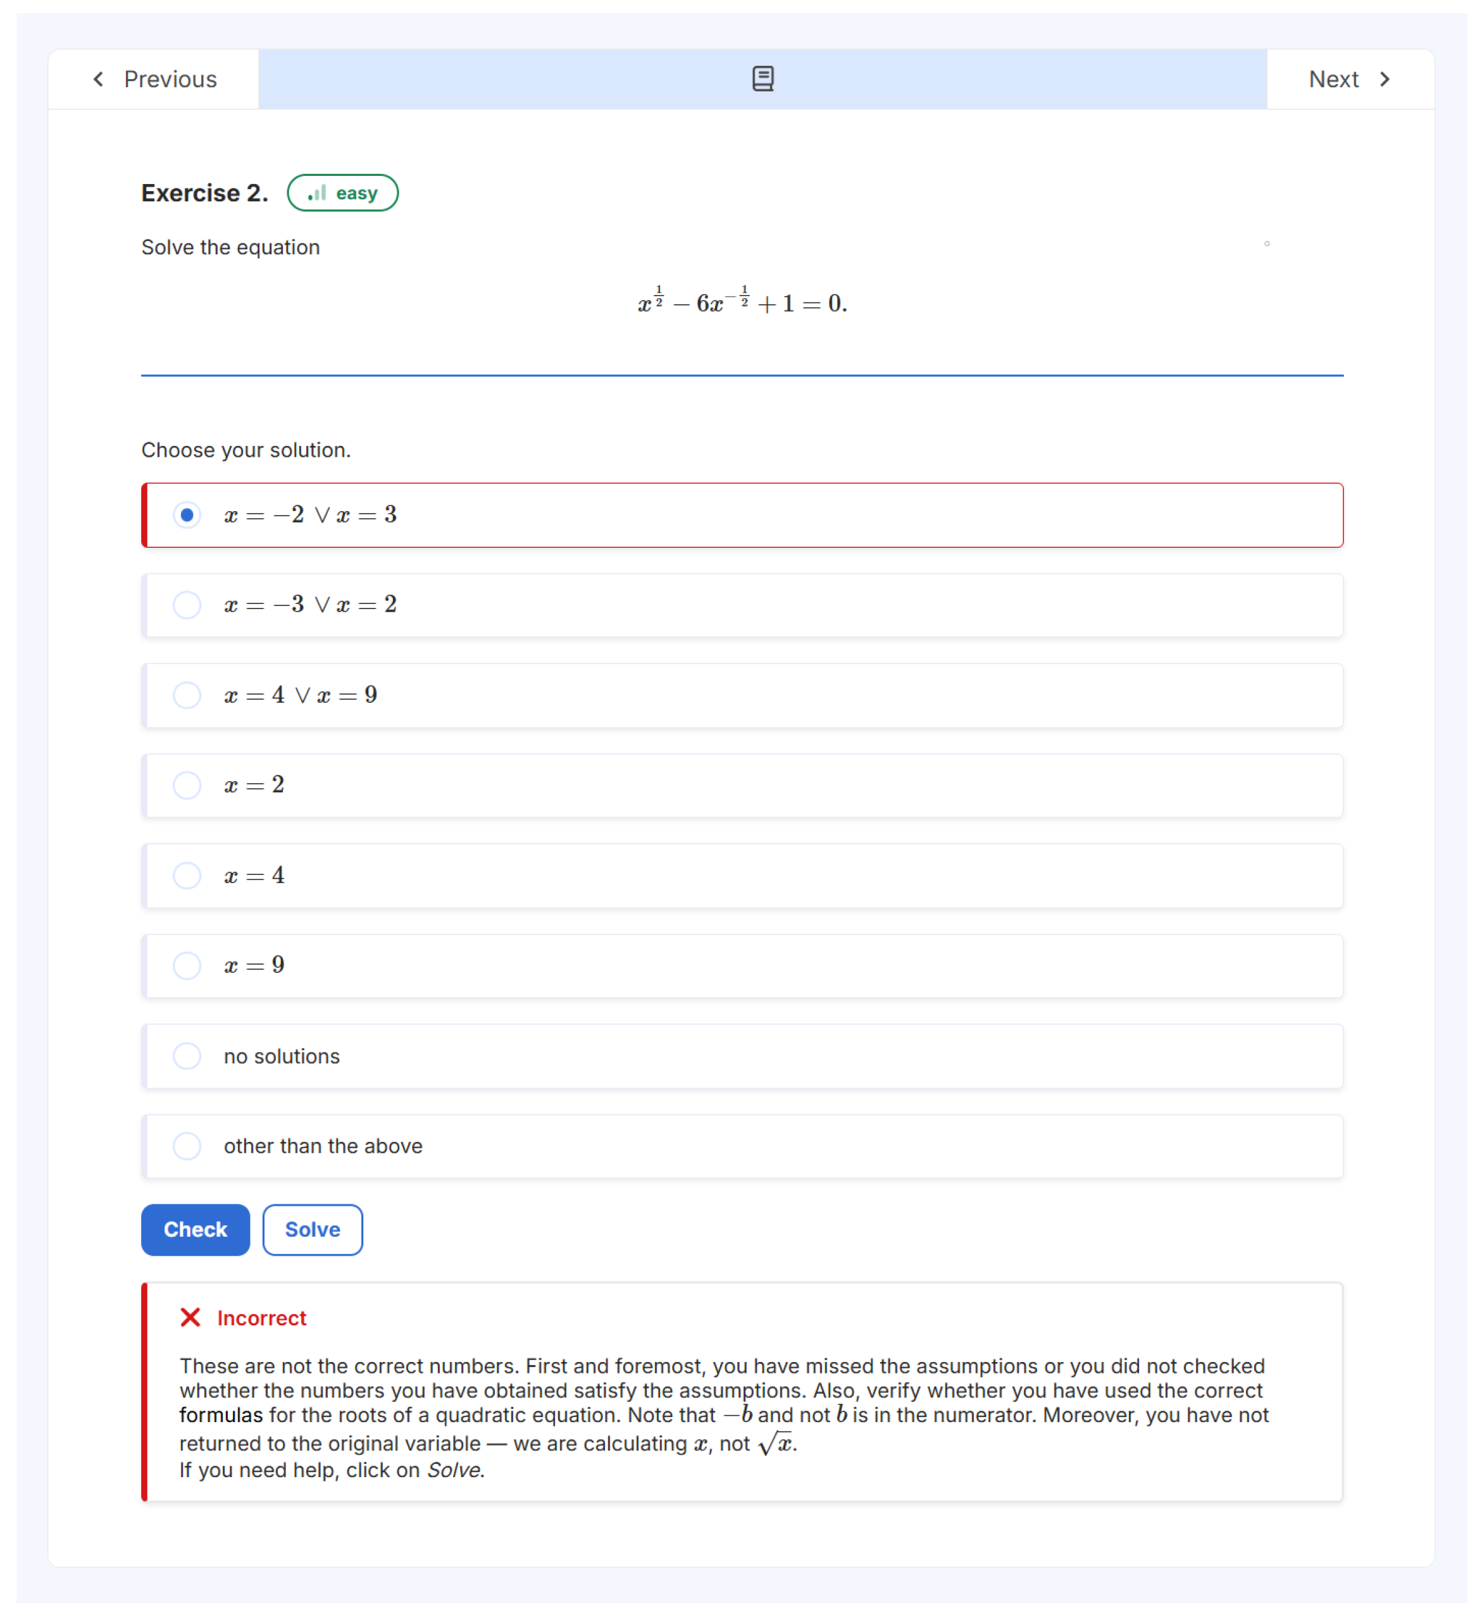Click the right chevron beside Next
The image size is (1482, 1622).
pyautogui.click(x=1385, y=79)
